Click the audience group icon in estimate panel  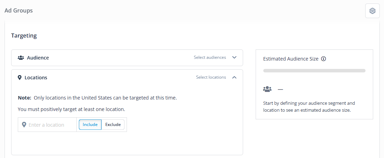click(x=268, y=89)
